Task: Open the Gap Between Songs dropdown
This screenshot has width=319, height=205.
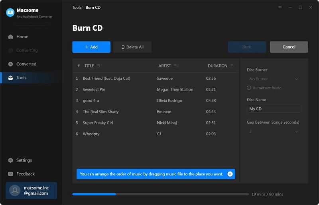Action: coord(274,132)
